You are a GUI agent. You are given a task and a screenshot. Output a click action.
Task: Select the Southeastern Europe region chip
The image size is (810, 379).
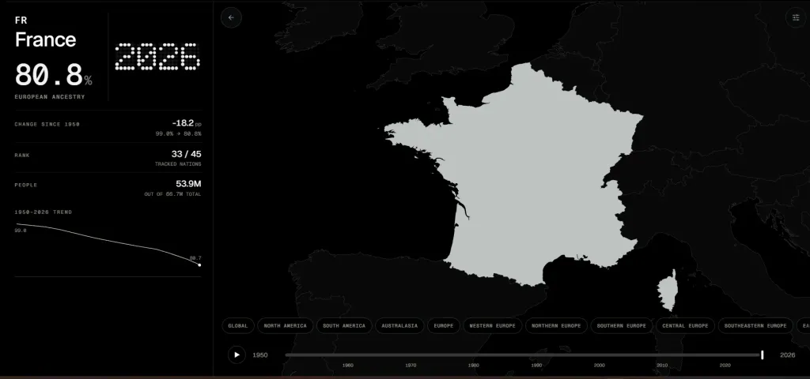pos(755,326)
